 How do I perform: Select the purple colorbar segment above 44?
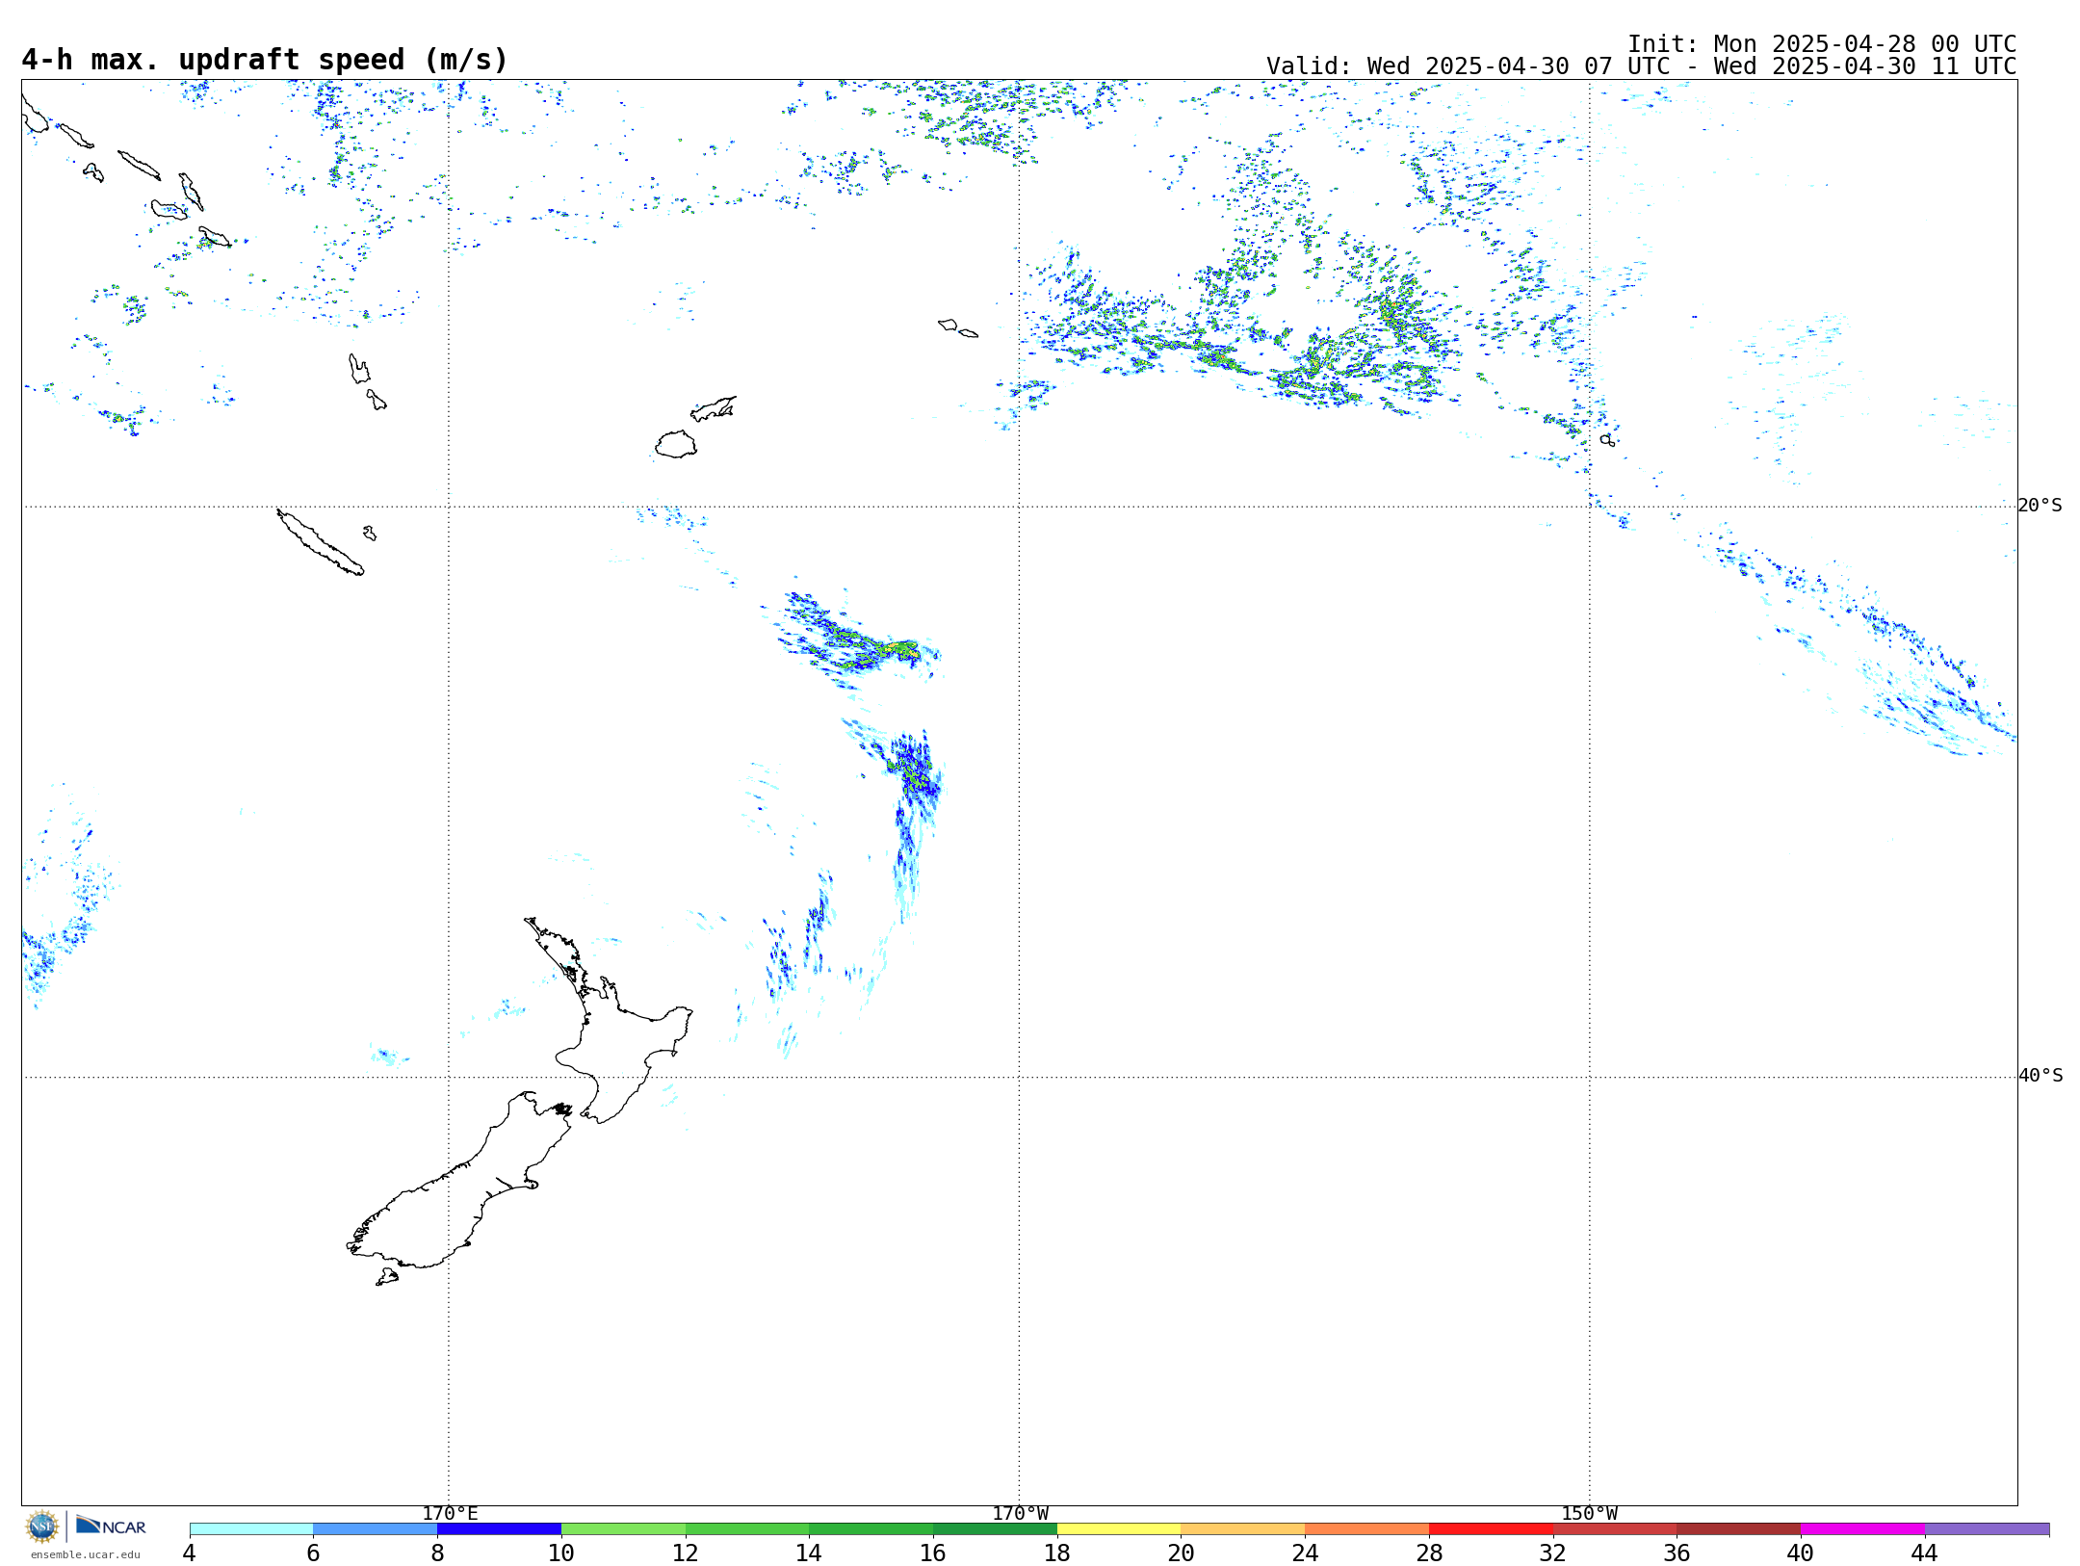click(x=1987, y=1529)
